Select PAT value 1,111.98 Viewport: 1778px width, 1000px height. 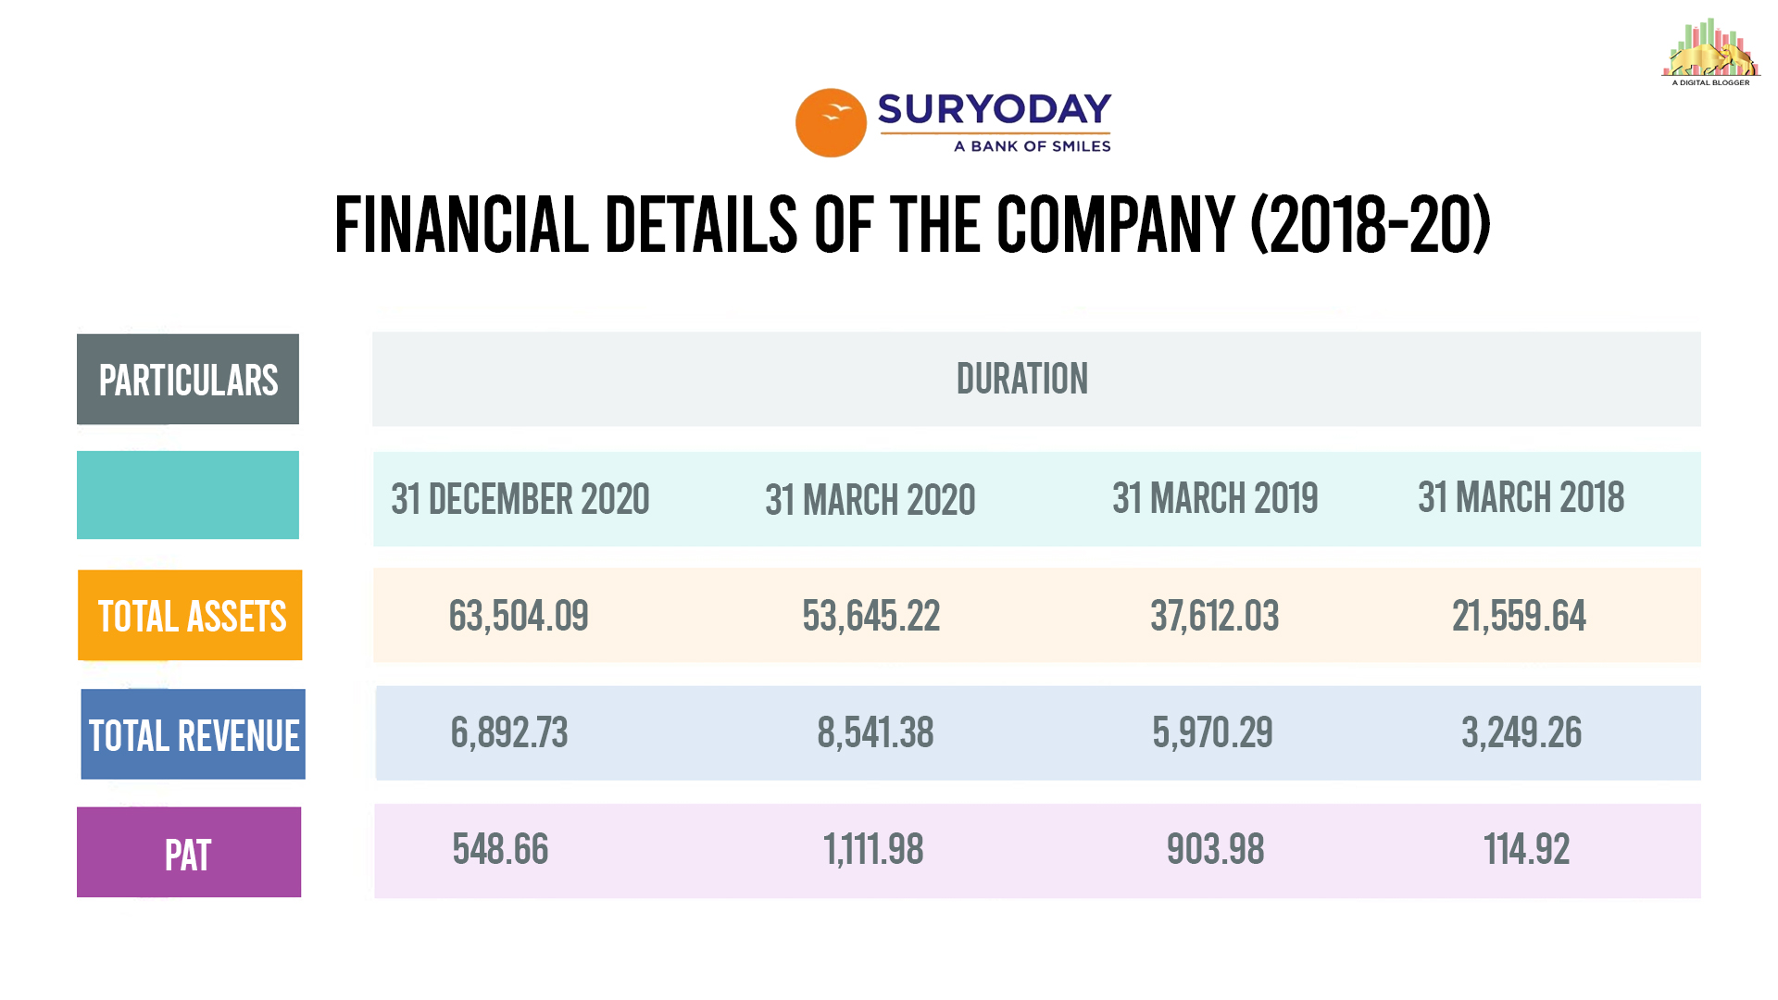(x=873, y=850)
